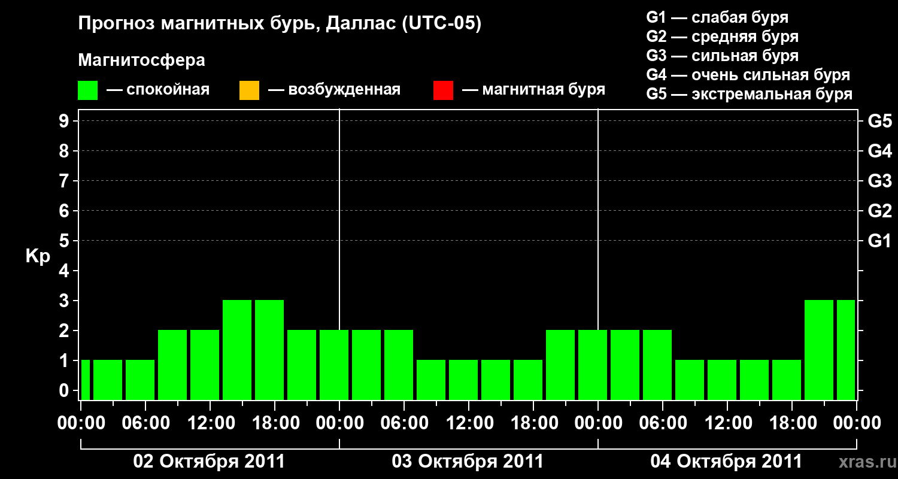Viewport: 898px width, 479px height.
Task: Select the chart title 'Прогноз магнитных бурь, Даллас (UTC-05)'
Action: [280, 24]
